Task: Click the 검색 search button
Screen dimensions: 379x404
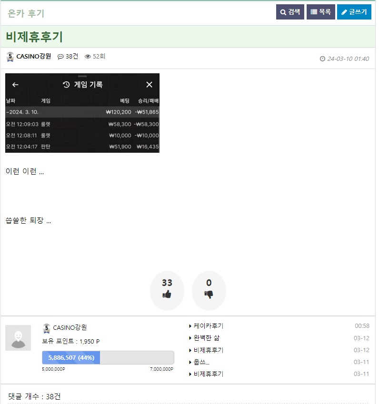Action: click(290, 12)
